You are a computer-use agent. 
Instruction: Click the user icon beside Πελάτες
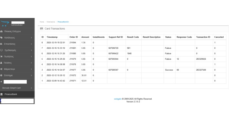pos(1,63)
